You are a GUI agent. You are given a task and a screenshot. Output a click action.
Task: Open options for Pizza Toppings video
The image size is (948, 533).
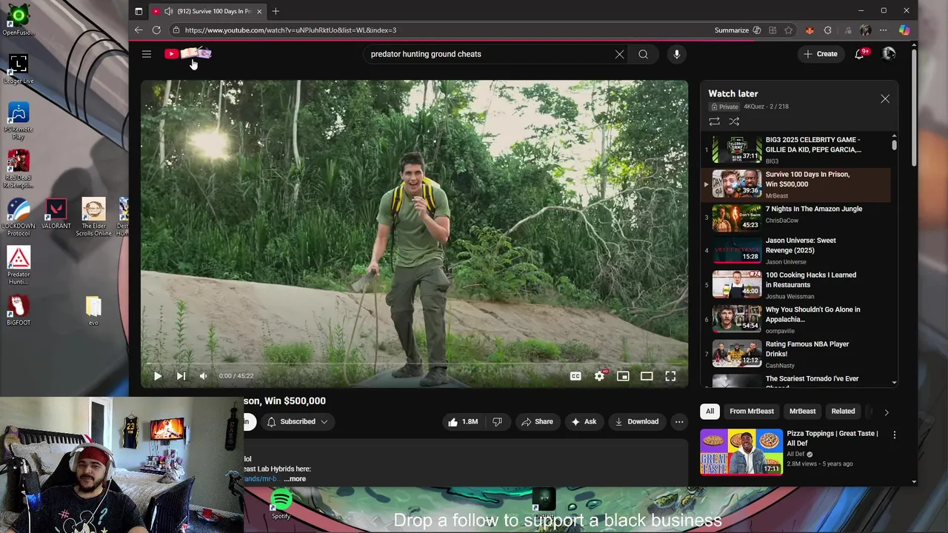894,435
